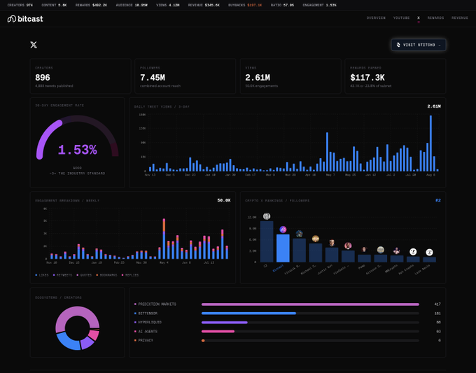Click the blue donut chart segment
The width and height of the screenshot is (476, 373).
click(66, 342)
